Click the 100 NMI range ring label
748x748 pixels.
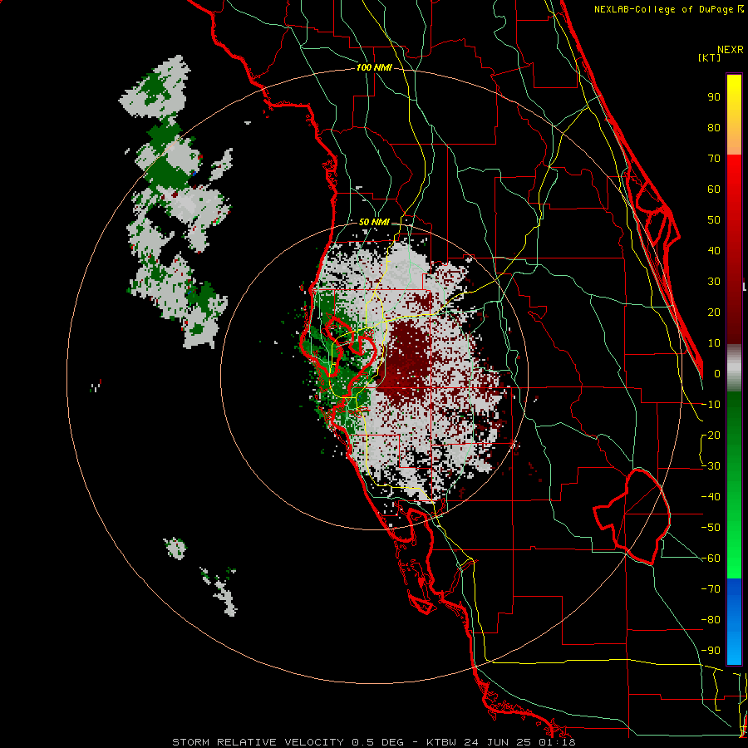pyautogui.click(x=374, y=68)
